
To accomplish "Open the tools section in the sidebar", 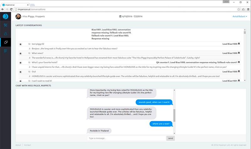I will pos(5,25).
